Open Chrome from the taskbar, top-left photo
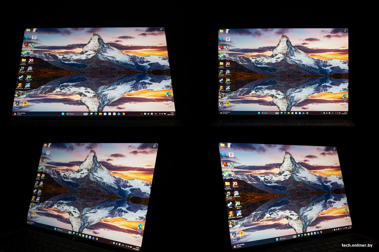This screenshot has width=379, height=252. [x=123, y=114]
